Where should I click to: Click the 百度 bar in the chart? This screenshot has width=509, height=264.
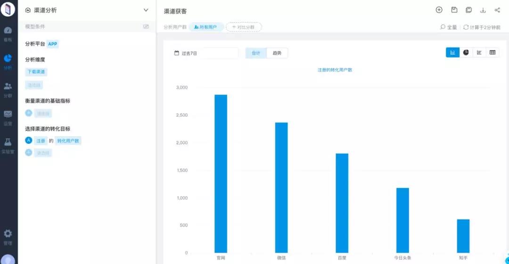tap(342, 203)
